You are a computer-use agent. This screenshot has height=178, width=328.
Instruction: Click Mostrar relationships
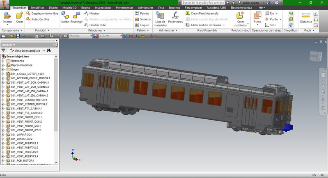pyautogui.click(x=92, y=14)
